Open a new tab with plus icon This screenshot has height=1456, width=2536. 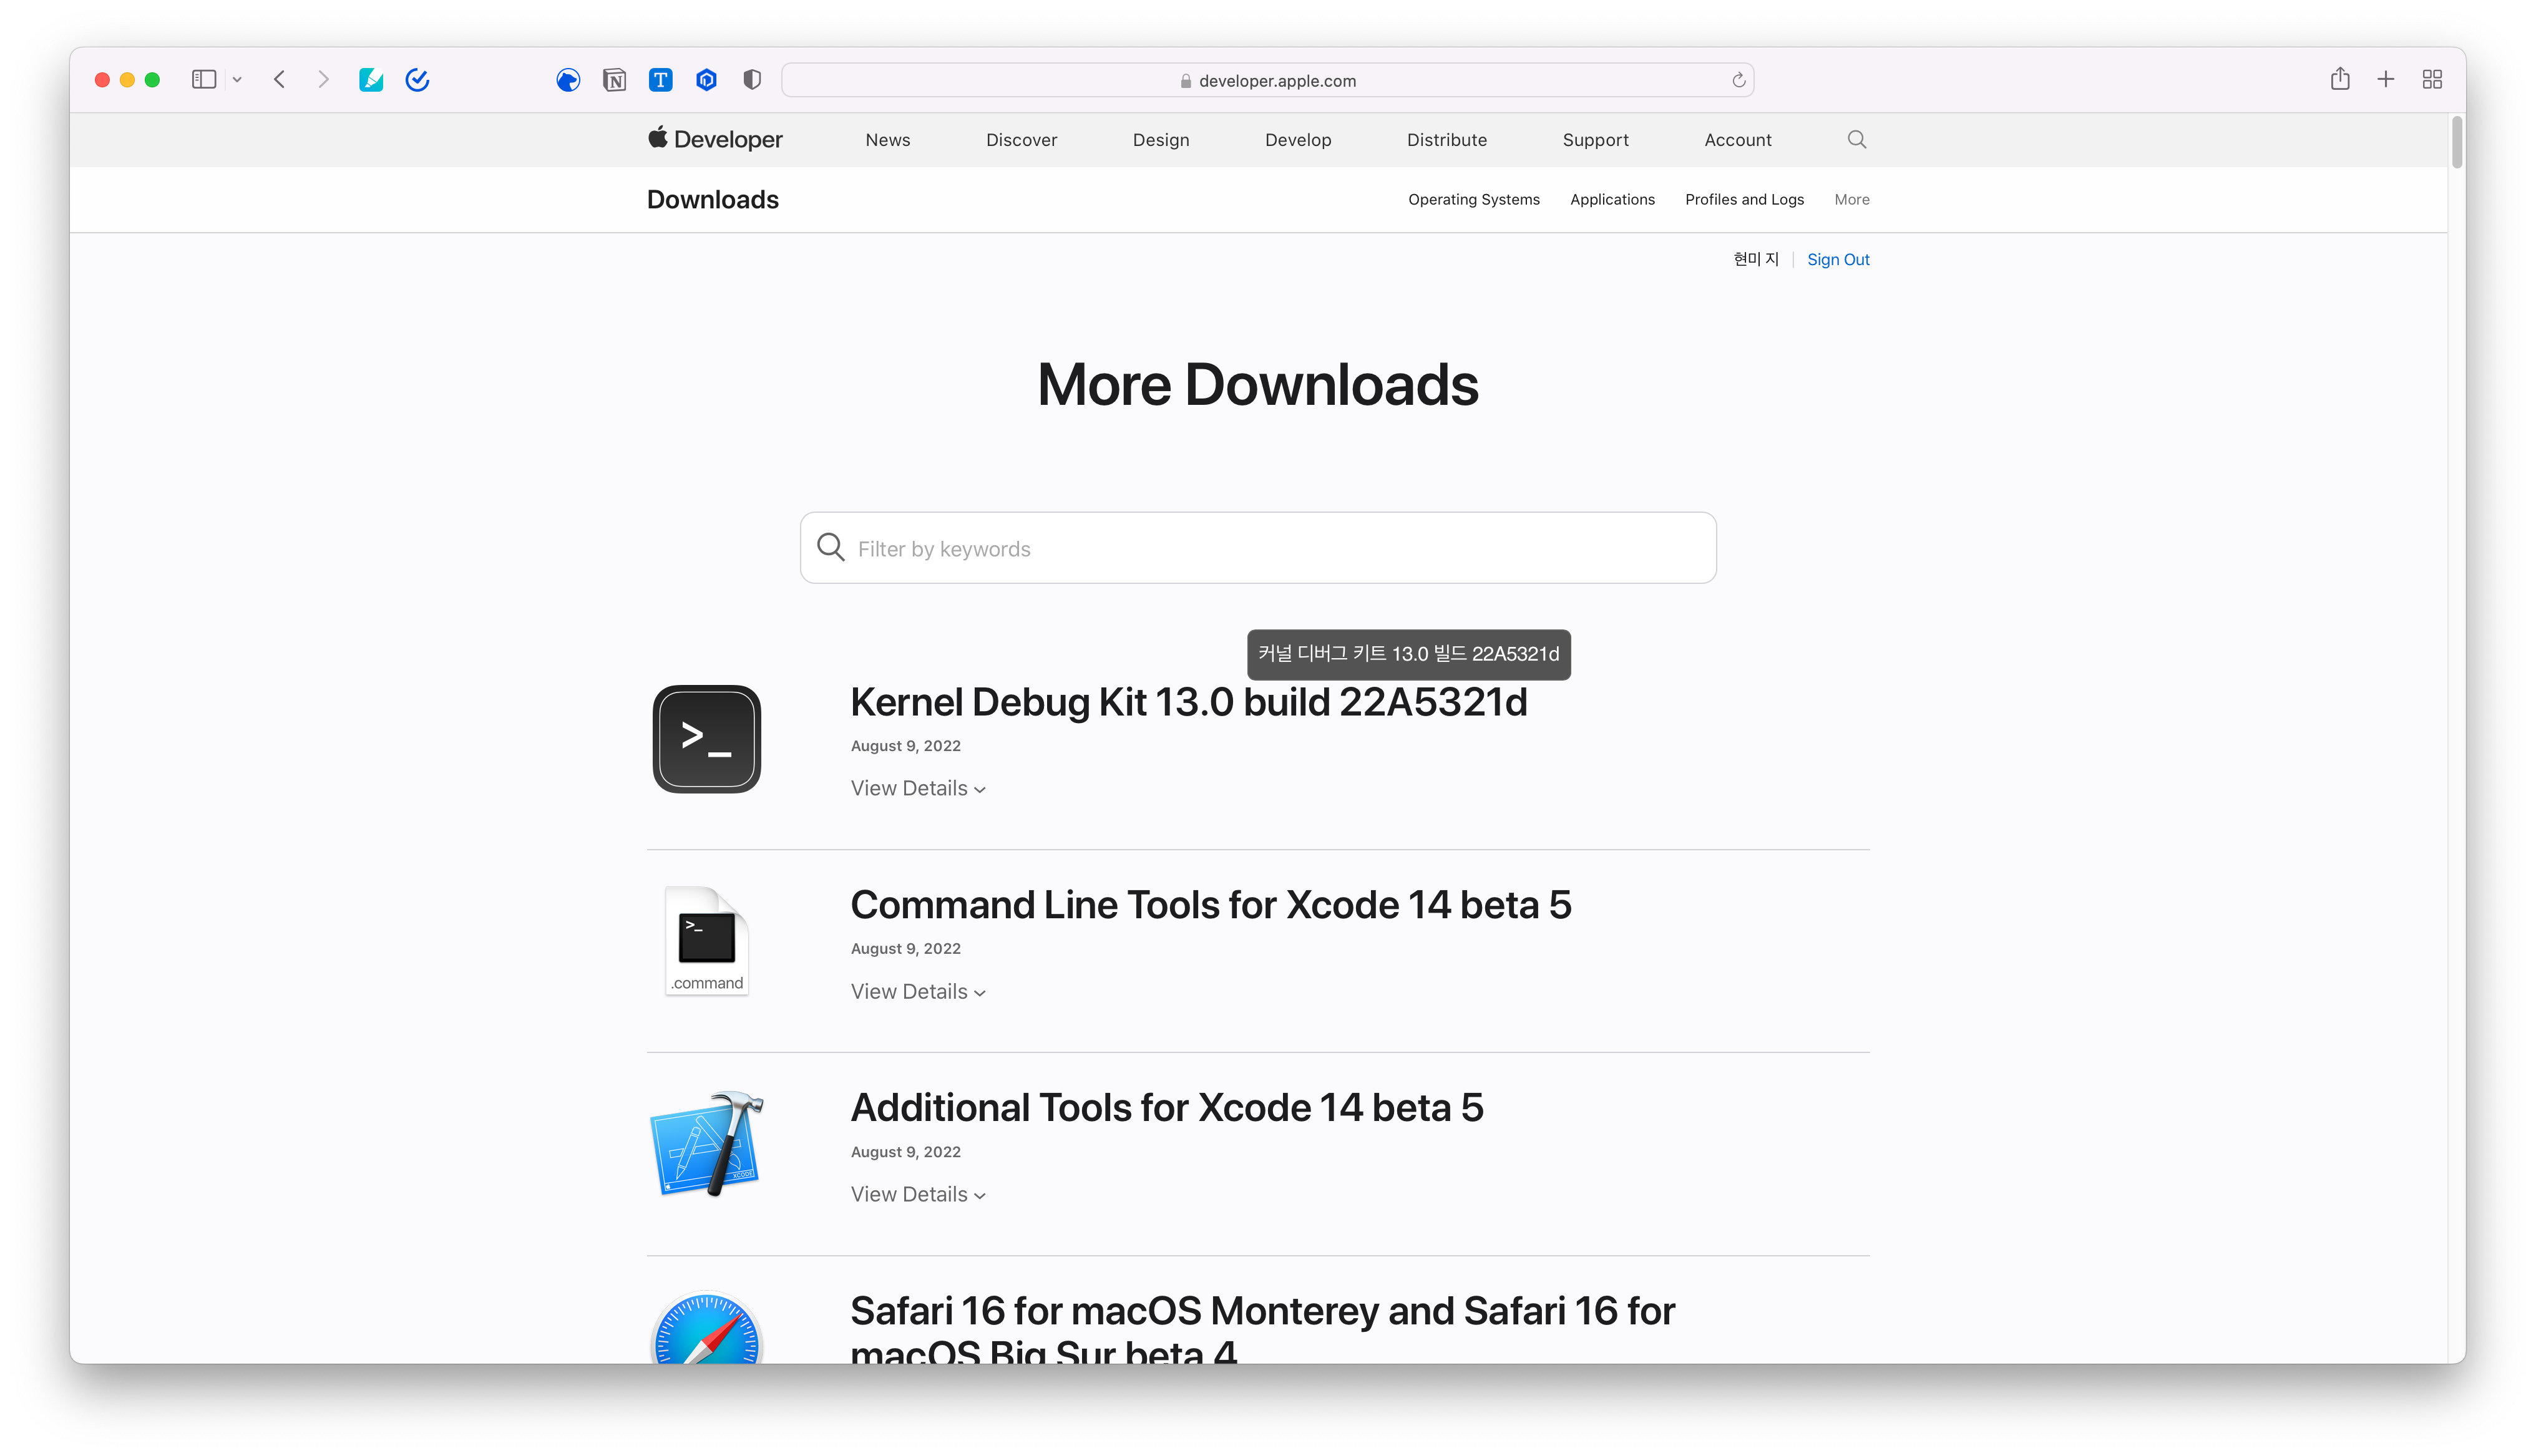2386,80
